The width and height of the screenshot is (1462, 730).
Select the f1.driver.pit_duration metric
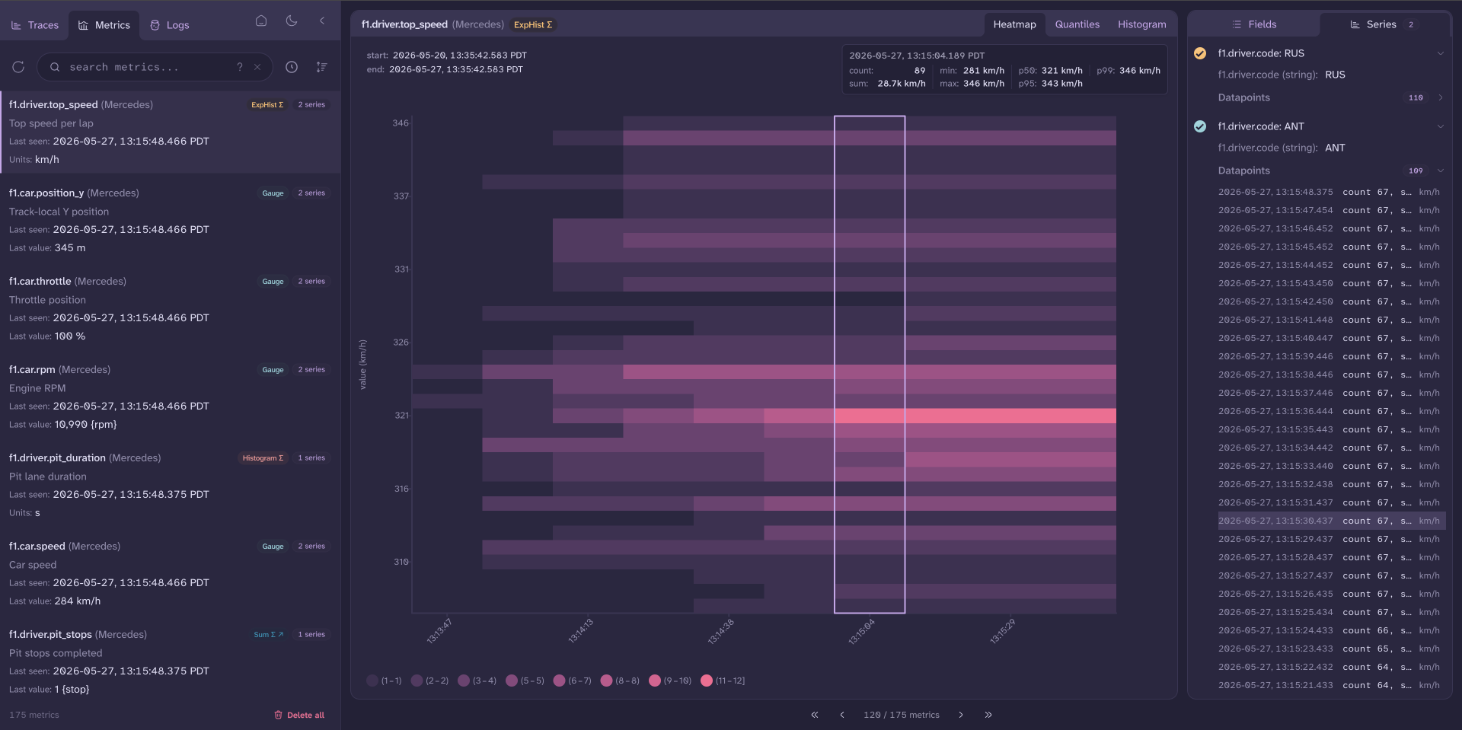[170, 484]
